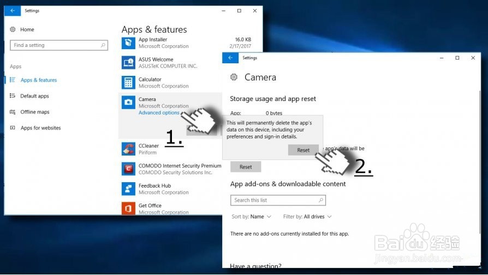Click the Offline maps sidebar icon
Image resolution: width=488 pixels, height=275 pixels.
point(13,112)
